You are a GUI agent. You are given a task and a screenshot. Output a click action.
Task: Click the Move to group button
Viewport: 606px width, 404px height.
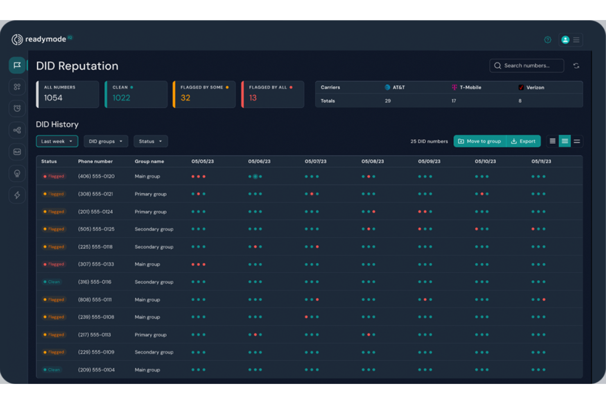479,141
